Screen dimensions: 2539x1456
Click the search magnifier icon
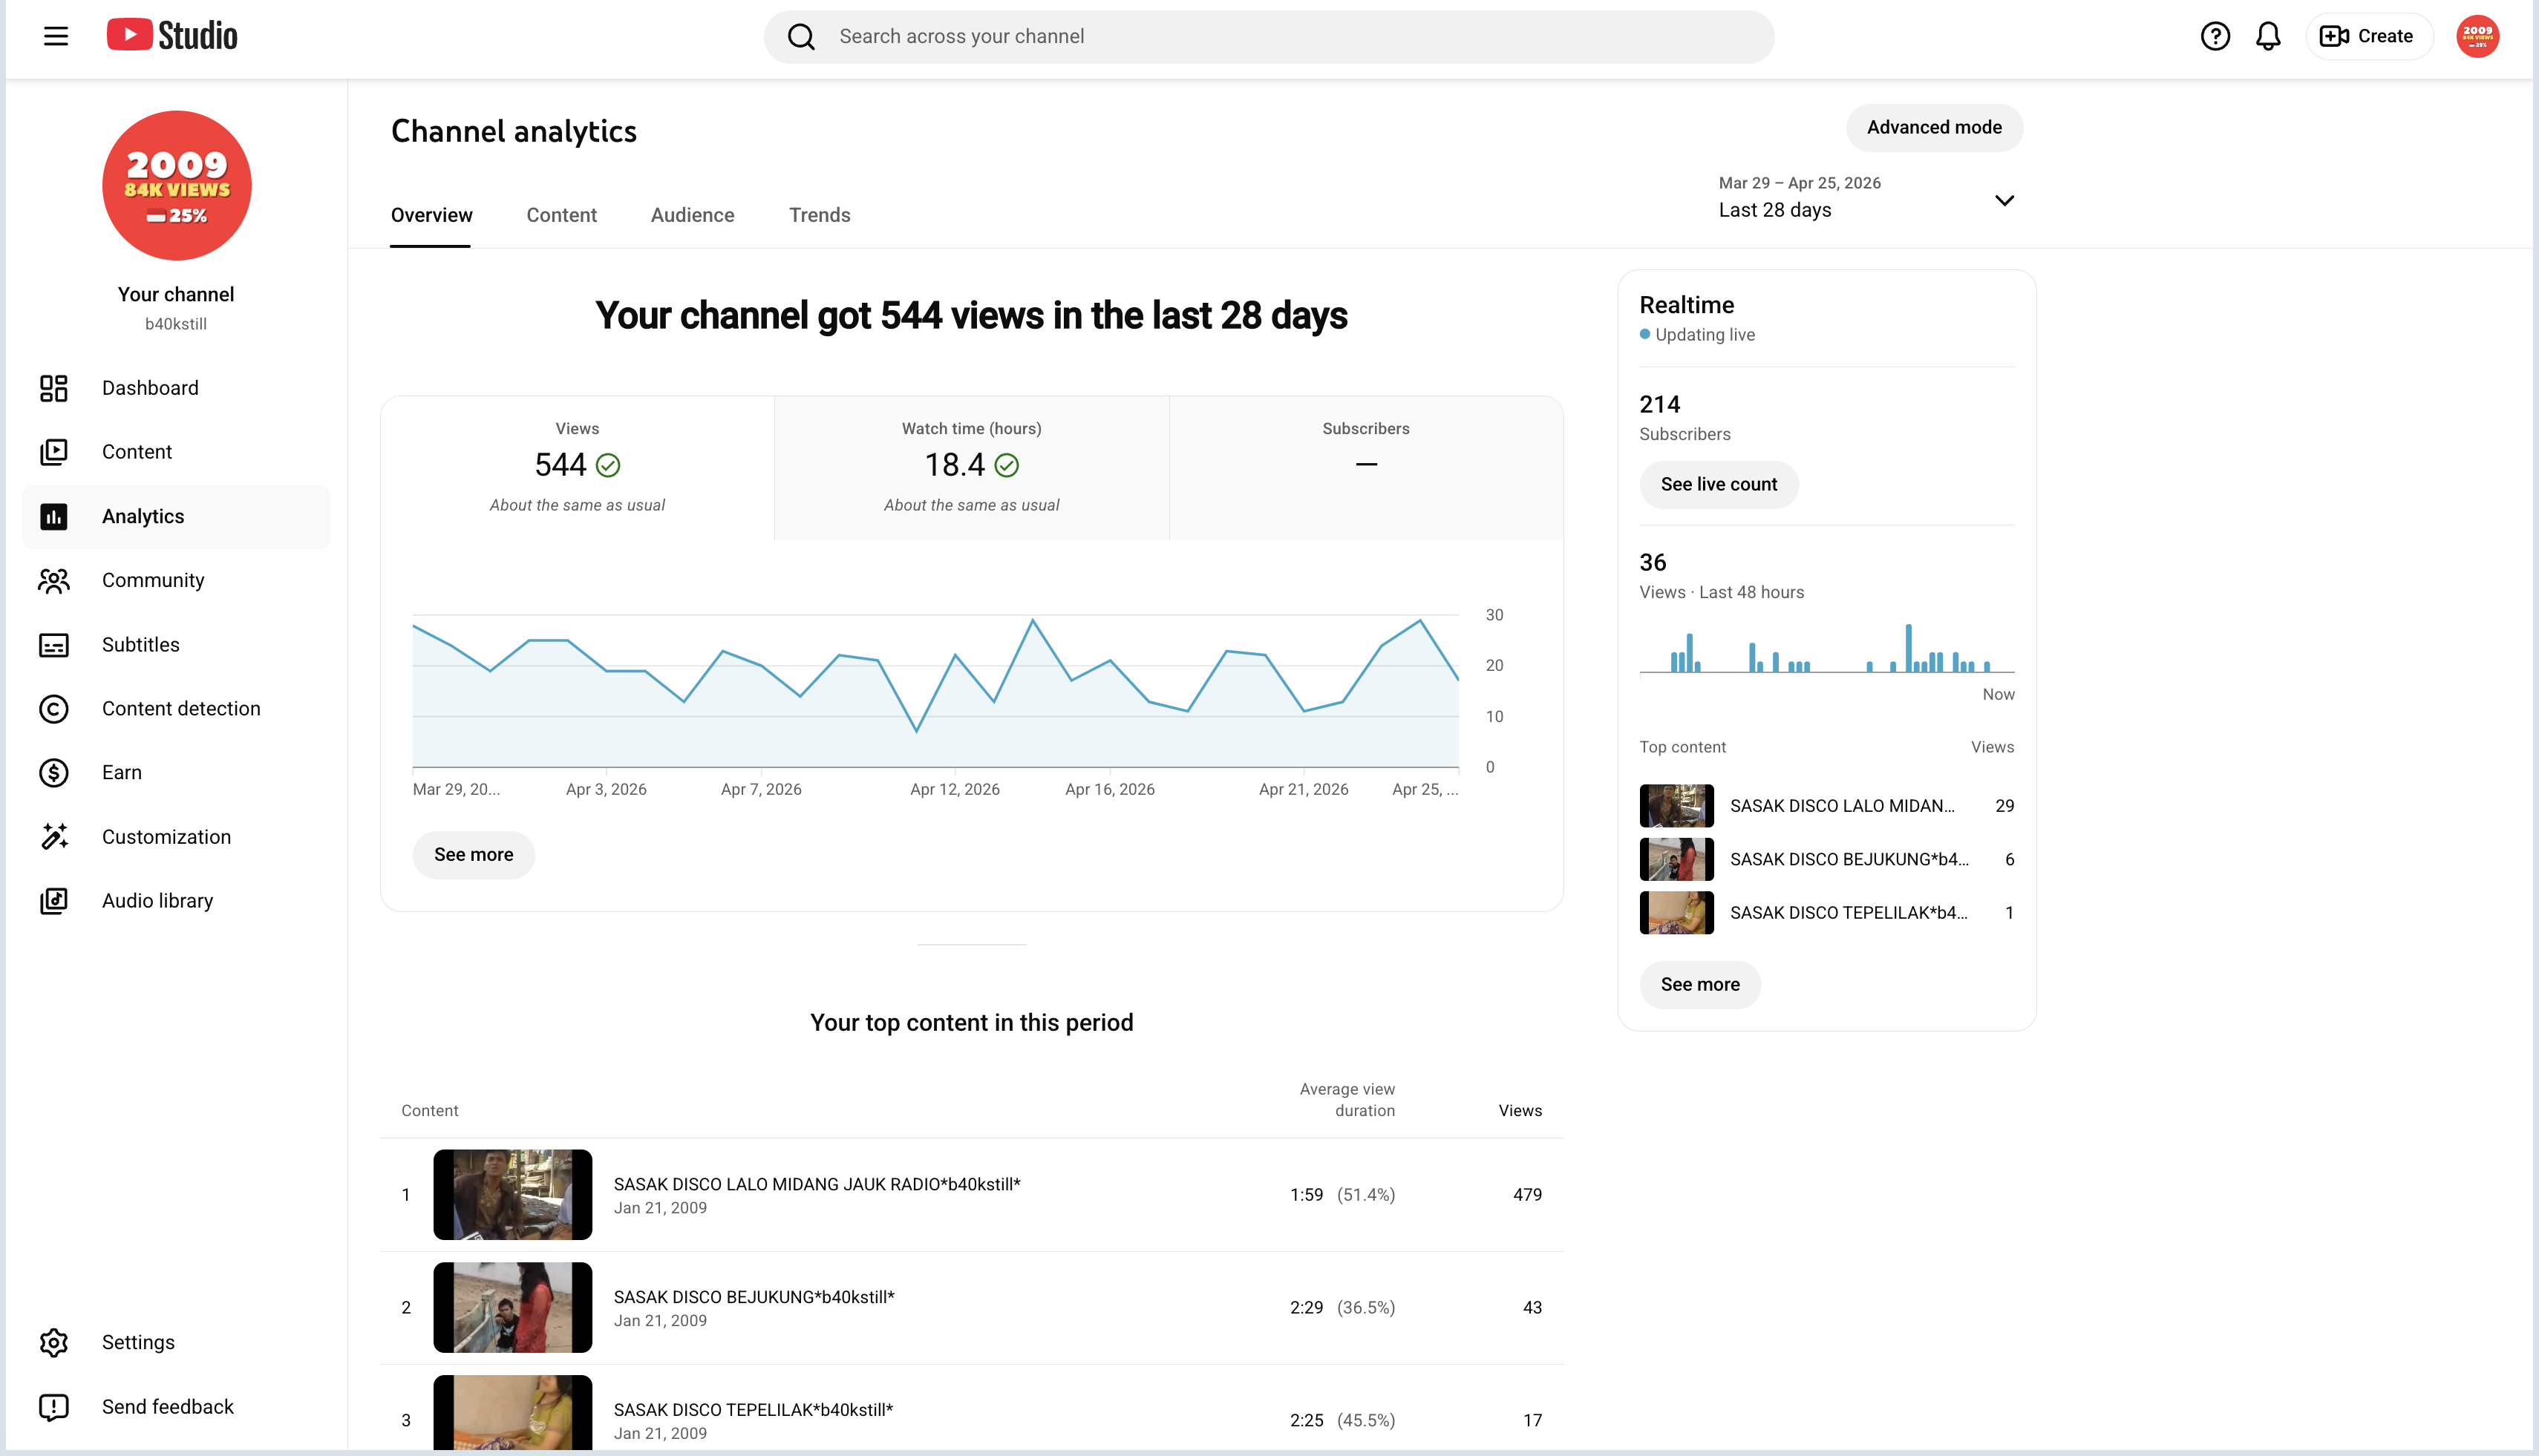pos(801,37)
